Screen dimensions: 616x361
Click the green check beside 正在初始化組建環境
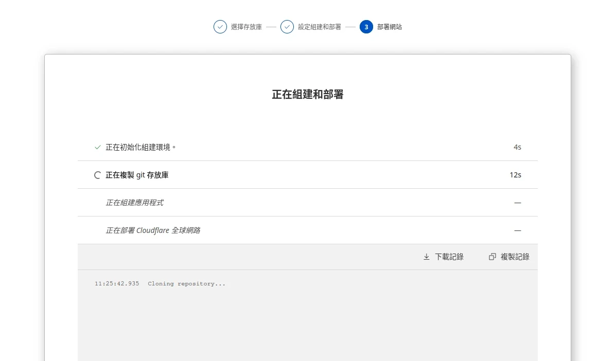(98, 147)
